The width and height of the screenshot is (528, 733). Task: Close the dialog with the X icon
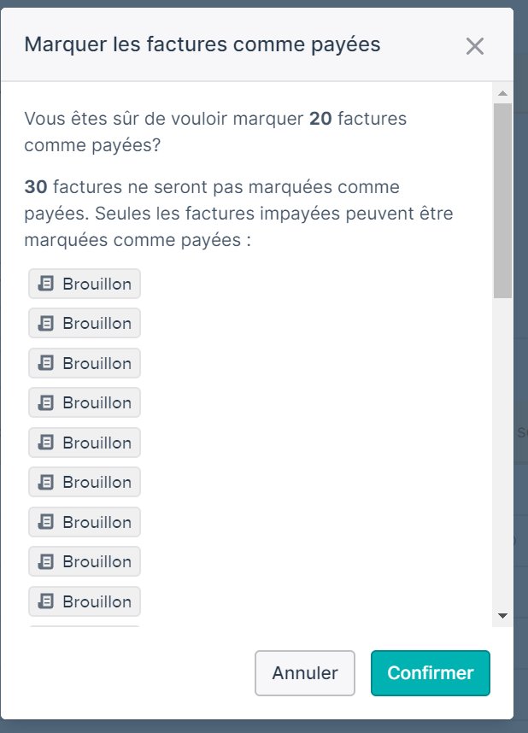click(x=475, y=46)
